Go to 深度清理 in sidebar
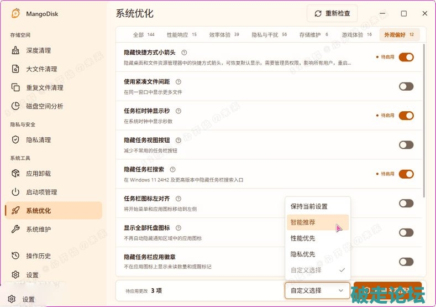The image size is (436, 307). tap(54, 50)
